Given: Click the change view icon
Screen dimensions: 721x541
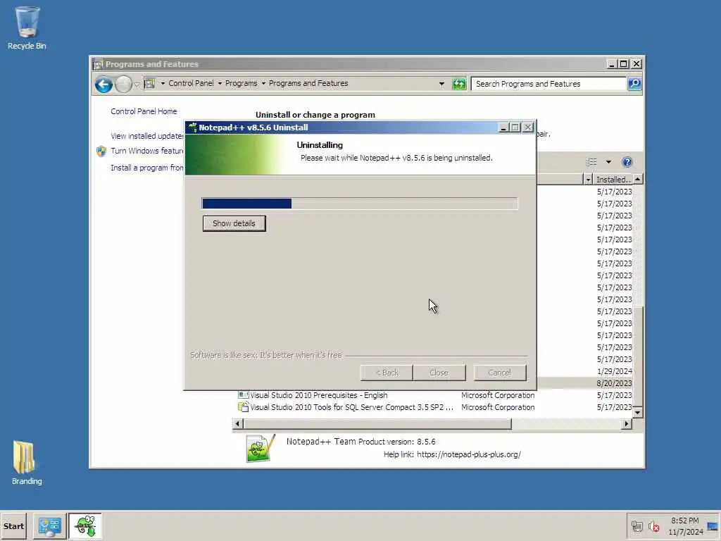Looking at the screenshot, I should (591, 162).
